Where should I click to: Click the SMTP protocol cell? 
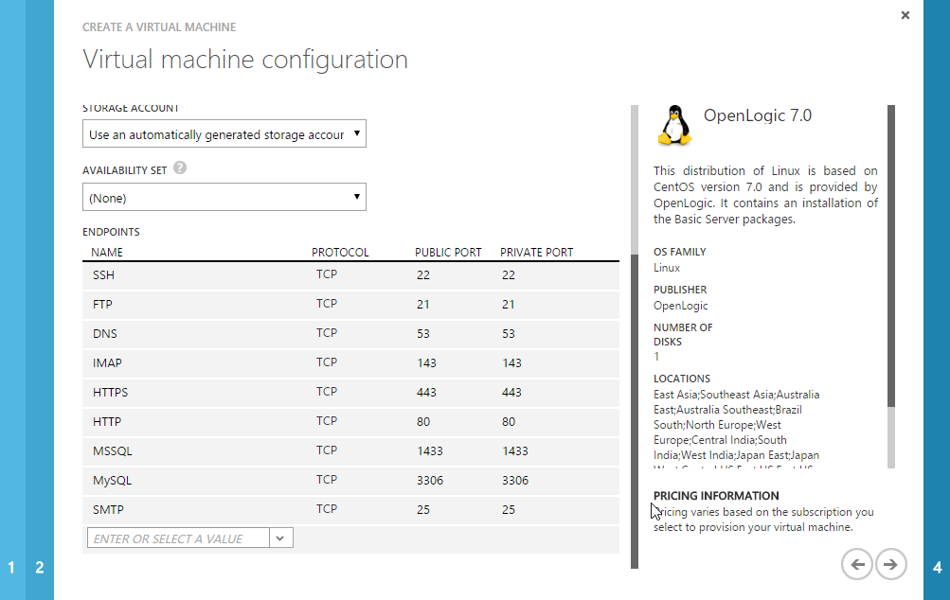pyautogui.click(x=327, y=509)
